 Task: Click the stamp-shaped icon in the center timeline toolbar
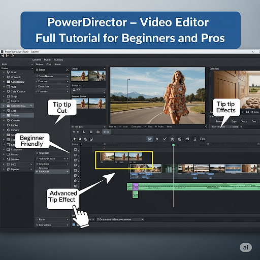tap(195, 139)
